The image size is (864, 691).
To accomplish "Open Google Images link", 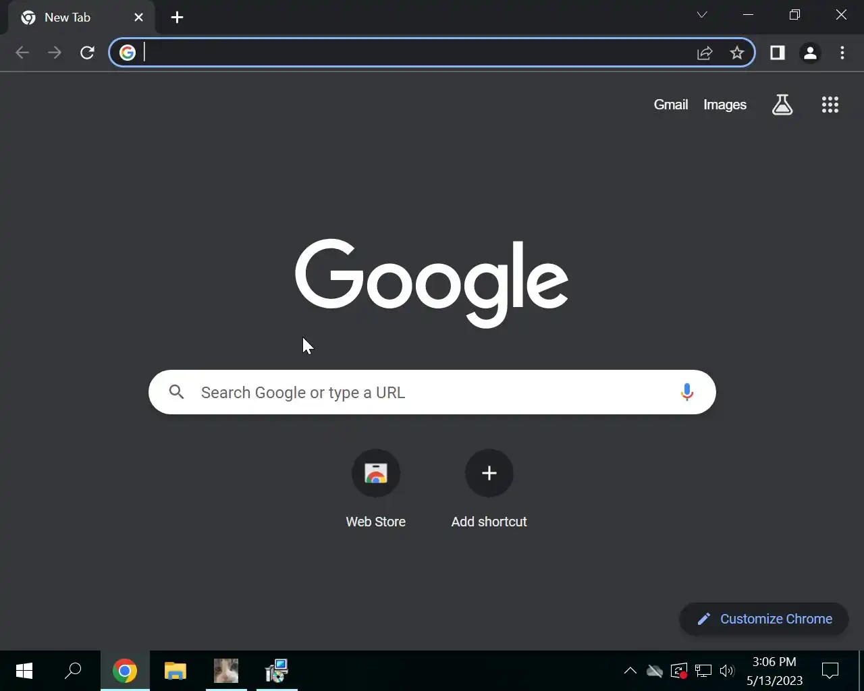I will click(725, 105).
